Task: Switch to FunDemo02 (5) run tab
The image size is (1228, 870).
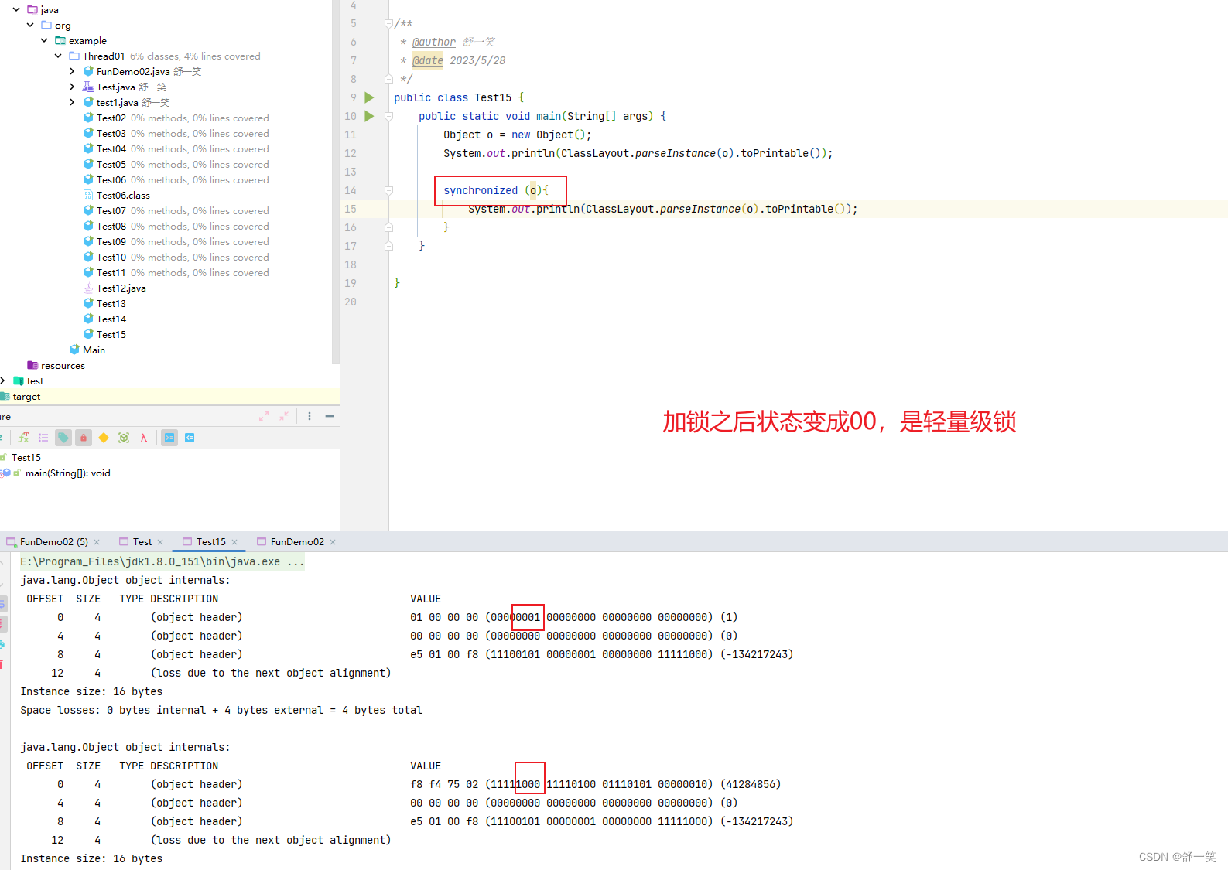Action: click(x=54, y=541)
